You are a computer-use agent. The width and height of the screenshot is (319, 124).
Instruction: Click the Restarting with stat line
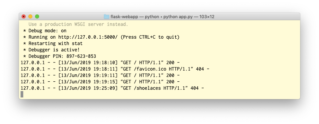53,43
